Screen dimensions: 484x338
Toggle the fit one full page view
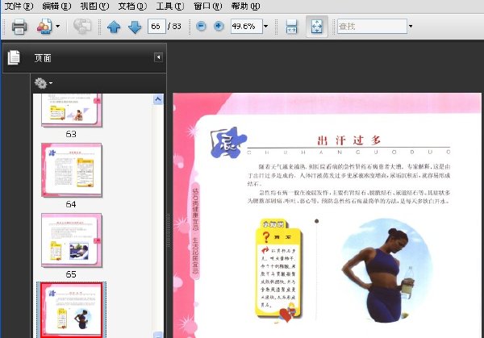[x=317, y=27]
